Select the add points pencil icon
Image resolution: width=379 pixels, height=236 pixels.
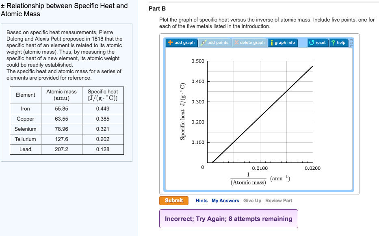click(x=203, y=42)
